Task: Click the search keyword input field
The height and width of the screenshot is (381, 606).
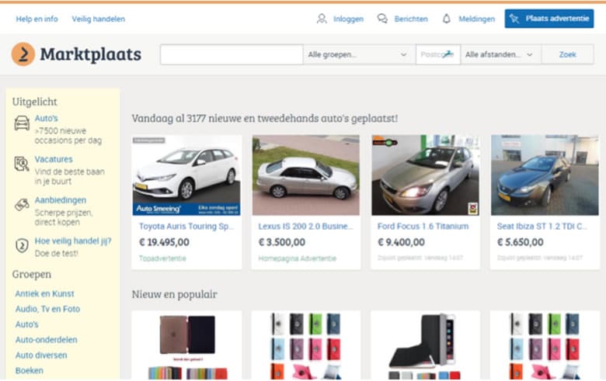Action: point(232,54)
